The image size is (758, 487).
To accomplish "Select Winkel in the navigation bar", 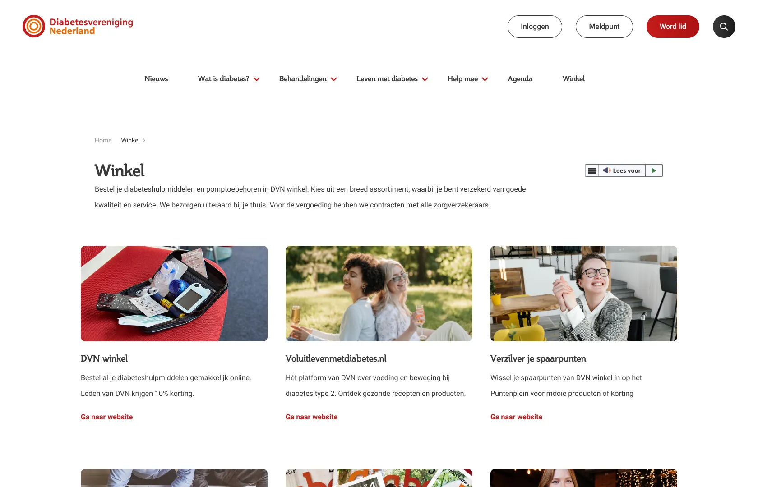I will (573, 79).
